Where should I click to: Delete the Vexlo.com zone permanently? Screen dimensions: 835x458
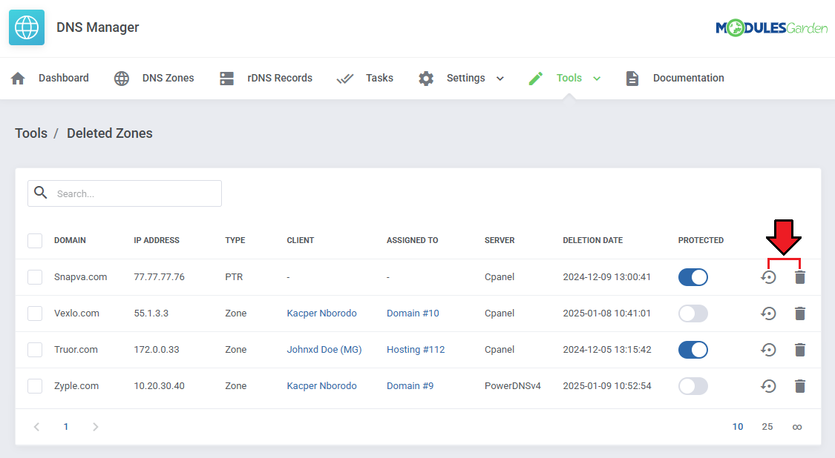[x=800, y=313]
